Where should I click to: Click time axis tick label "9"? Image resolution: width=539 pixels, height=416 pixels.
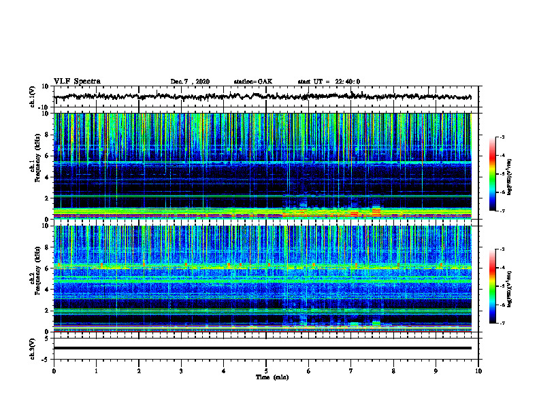pyautogui.click(x=436, y=371)
